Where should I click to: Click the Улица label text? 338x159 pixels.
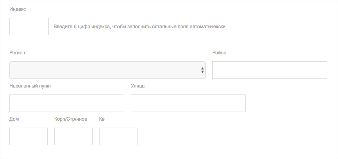coord(137,86)
